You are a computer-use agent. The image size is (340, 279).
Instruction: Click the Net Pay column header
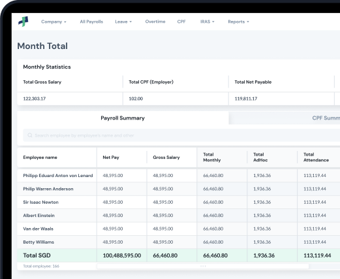coord(111,157)
